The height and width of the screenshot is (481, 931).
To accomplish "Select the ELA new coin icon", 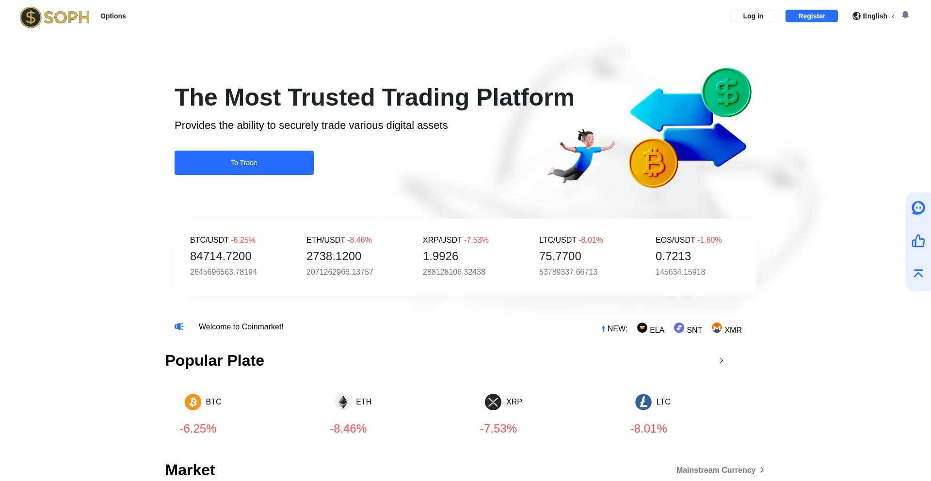I will (x=642, y=328).
